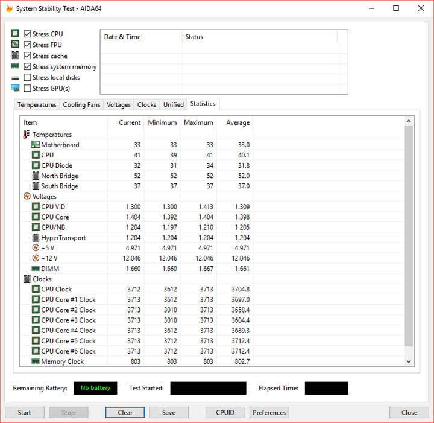Uncheck the Stress CPU checkbox
The width and height of the screenshot is (434, 423).
tap(27, 34)
